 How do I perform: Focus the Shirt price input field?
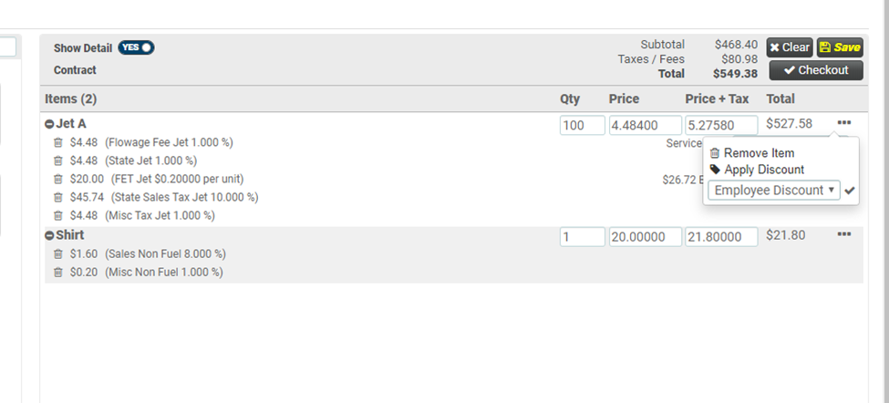[x=645, y=237]
